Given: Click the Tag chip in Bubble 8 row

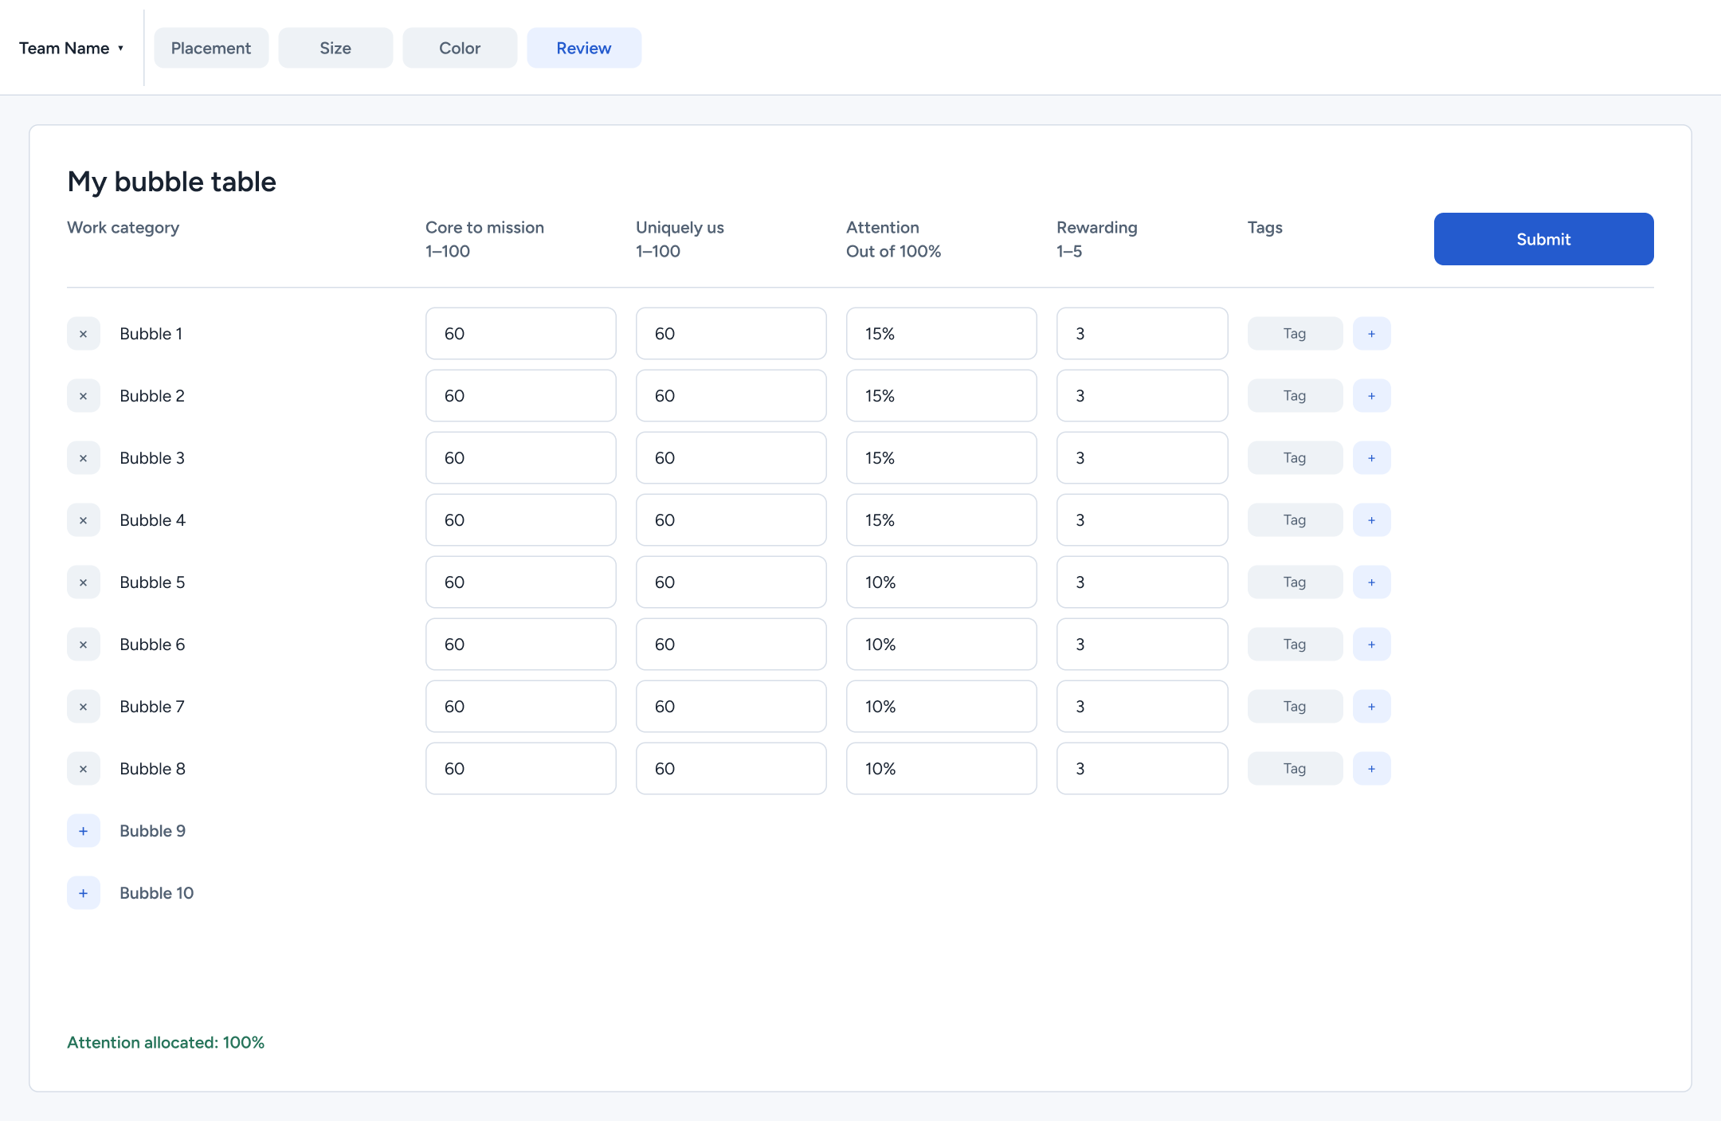Looking at the screenshot, I should [1295, 769].
